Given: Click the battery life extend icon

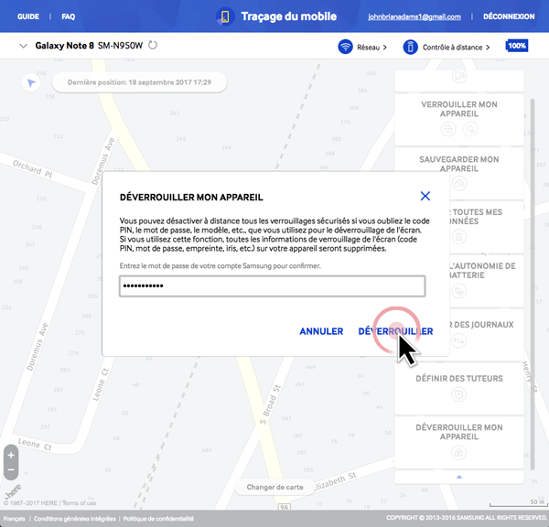Looking at the screenshot, I should [459, 291].
